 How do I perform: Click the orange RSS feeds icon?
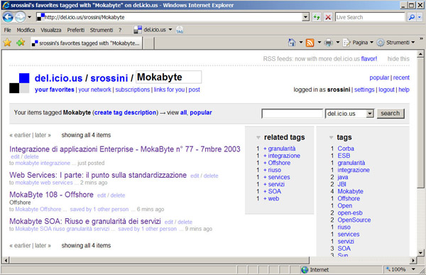tap(310, 43)
